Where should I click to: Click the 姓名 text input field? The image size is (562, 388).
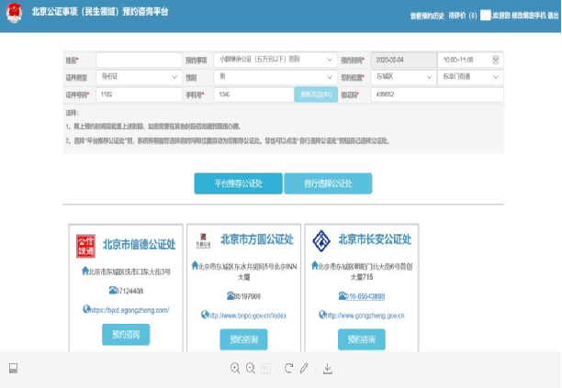click(138, 60)
